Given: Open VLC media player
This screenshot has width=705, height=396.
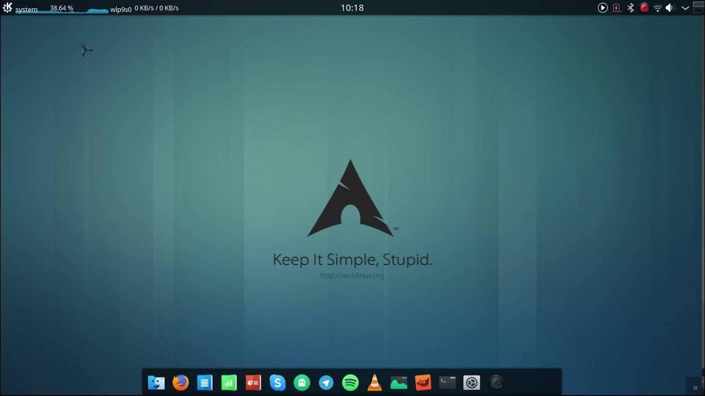Looking at the screenshot, I should (x=375, y=382).
